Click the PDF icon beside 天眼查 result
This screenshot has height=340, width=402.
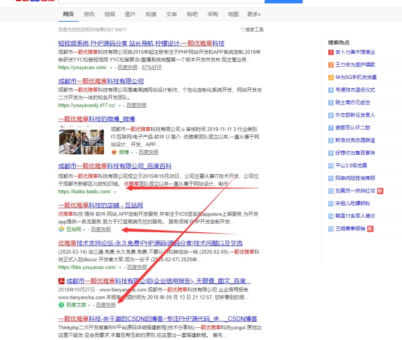tap(61, 281)
